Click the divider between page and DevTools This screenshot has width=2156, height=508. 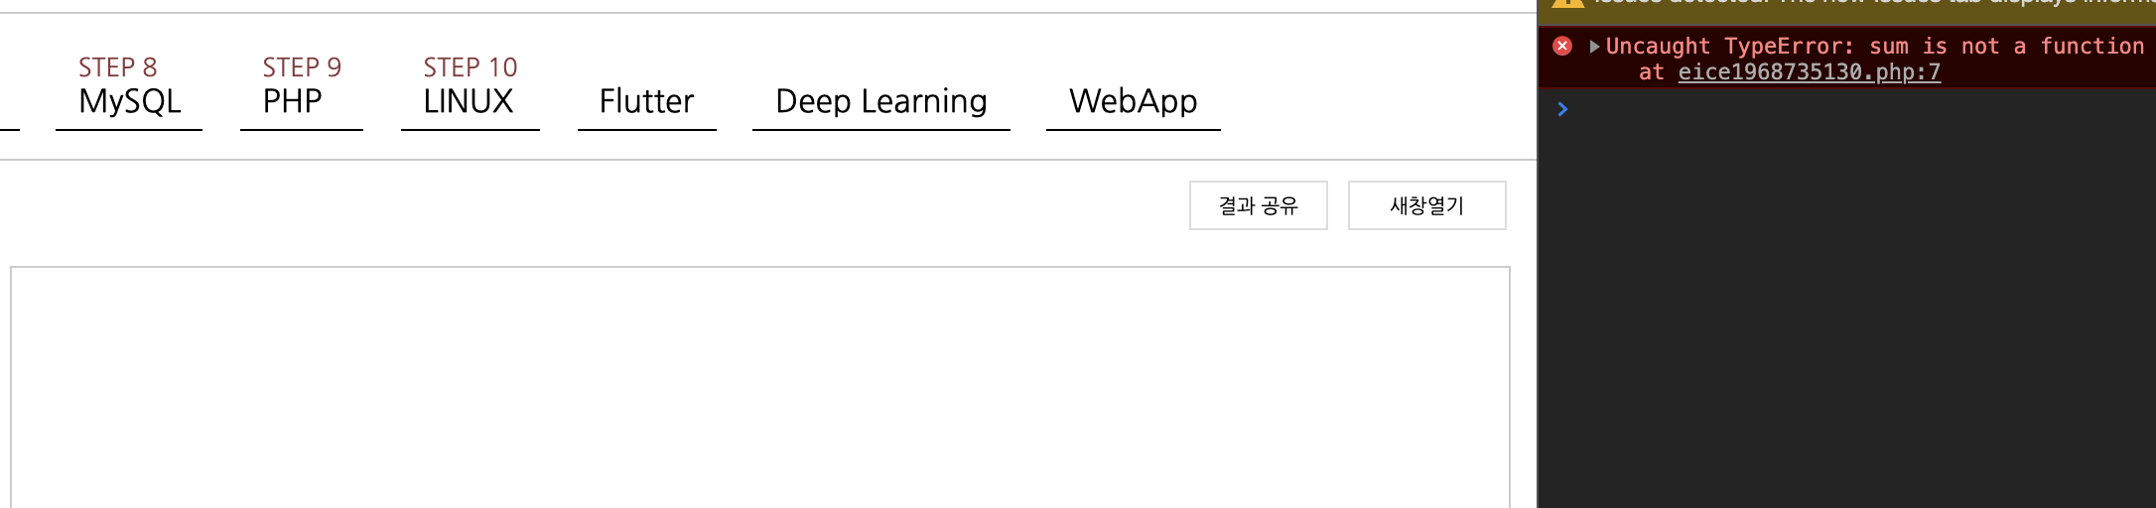[x=1538, y=254]
